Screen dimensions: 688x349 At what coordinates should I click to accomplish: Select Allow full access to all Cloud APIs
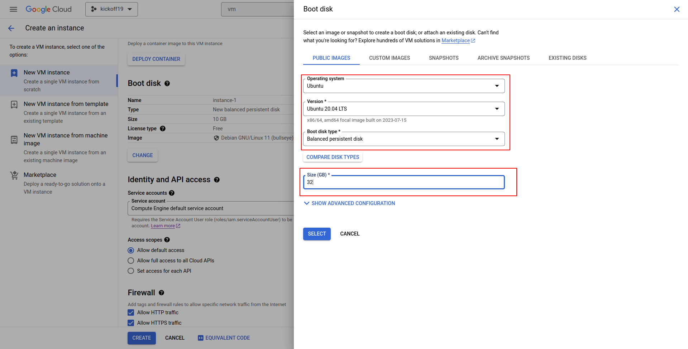click(131, 261)
